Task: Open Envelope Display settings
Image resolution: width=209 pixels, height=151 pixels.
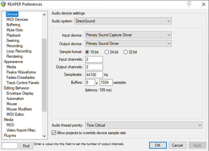Action: pyautogui.click(x=20, y=93)
